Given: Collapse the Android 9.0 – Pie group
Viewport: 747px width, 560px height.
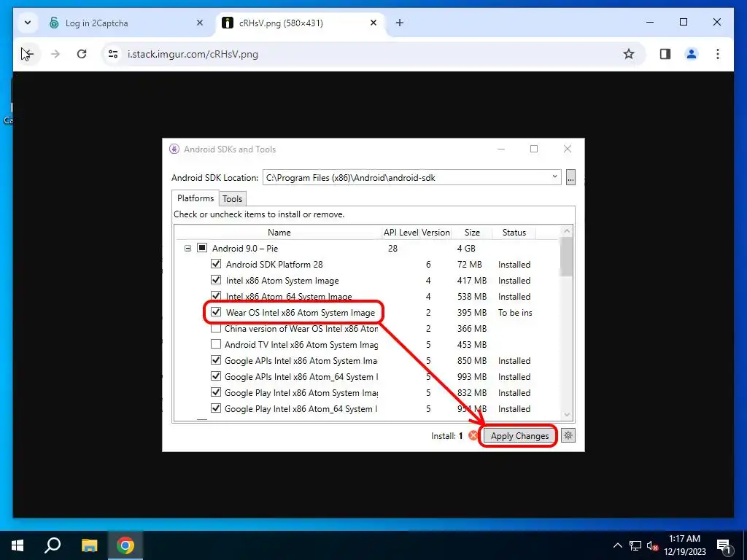Looking at the screenshot, I should [187, 248].
